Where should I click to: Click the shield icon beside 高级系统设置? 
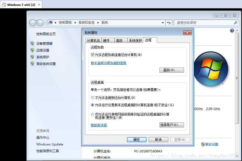point(32,64)
